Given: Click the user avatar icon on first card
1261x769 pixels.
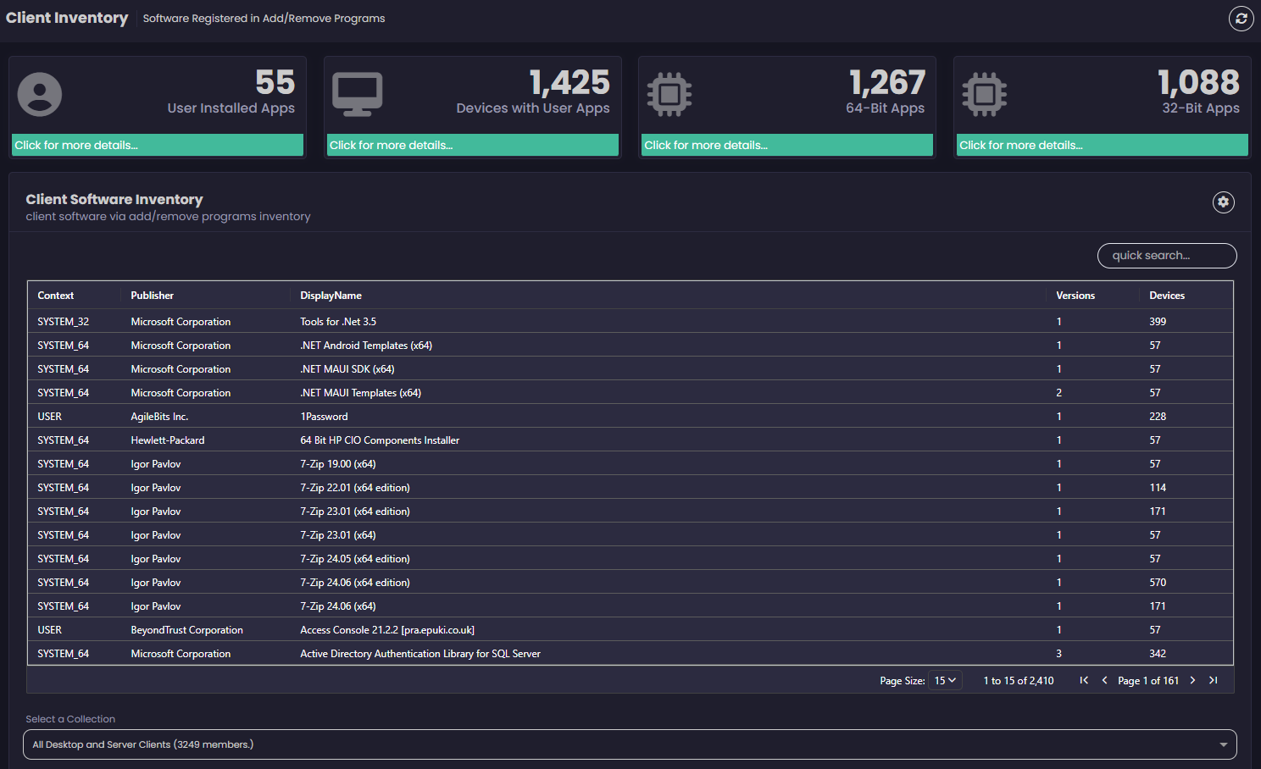Looking at the screenshot, I should [x=40, y=94].
